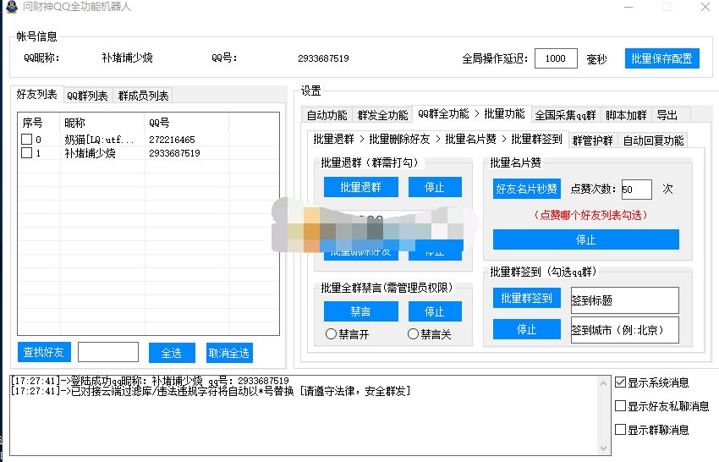719x462 pixels.
Task: Click 停止 next to 批量退群
Action: point(435,187)
